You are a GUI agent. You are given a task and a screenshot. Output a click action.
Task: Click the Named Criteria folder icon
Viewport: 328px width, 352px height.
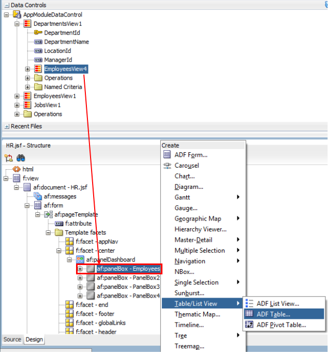coord(38,87)
